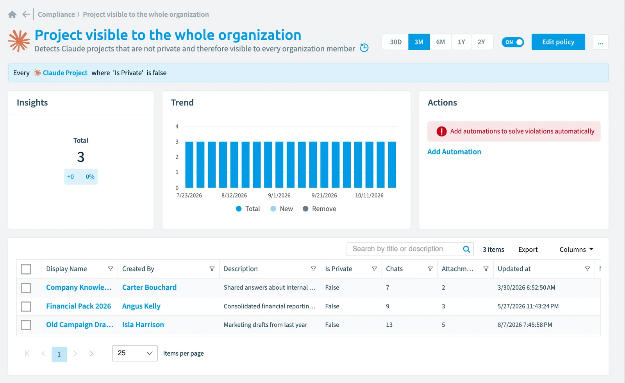Viewport: 625px width, 383px height.
Task: Open Compliance breadcrumb link
Action: [x=56, y=14]
